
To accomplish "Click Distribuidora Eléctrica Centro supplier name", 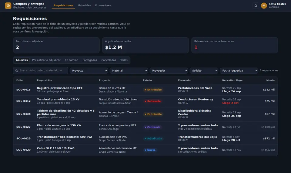I will tap(195, 112).
